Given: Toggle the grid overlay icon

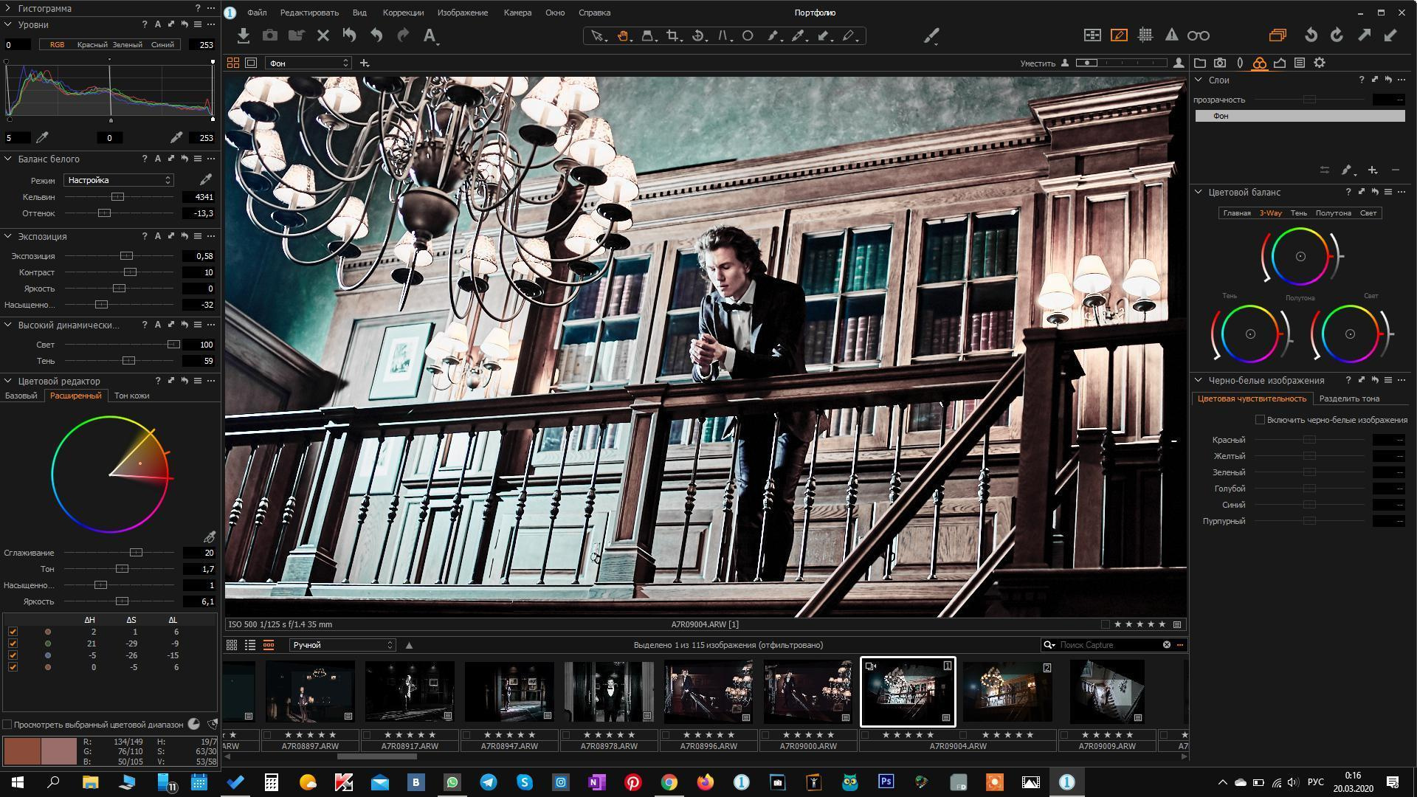Looking at the screenshot, I should point(1145,35).
